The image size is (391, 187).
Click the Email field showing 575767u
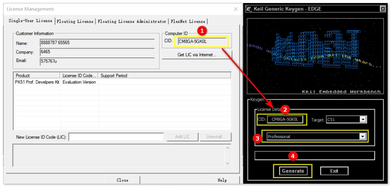tap(97, 61)
